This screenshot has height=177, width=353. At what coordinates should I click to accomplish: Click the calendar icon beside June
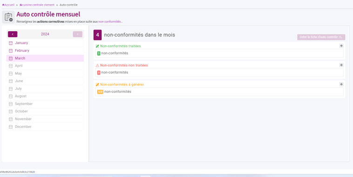click(11, 81)
